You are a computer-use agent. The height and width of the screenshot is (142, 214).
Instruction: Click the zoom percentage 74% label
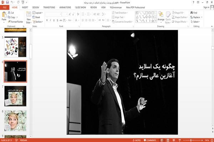click(207, 140)
